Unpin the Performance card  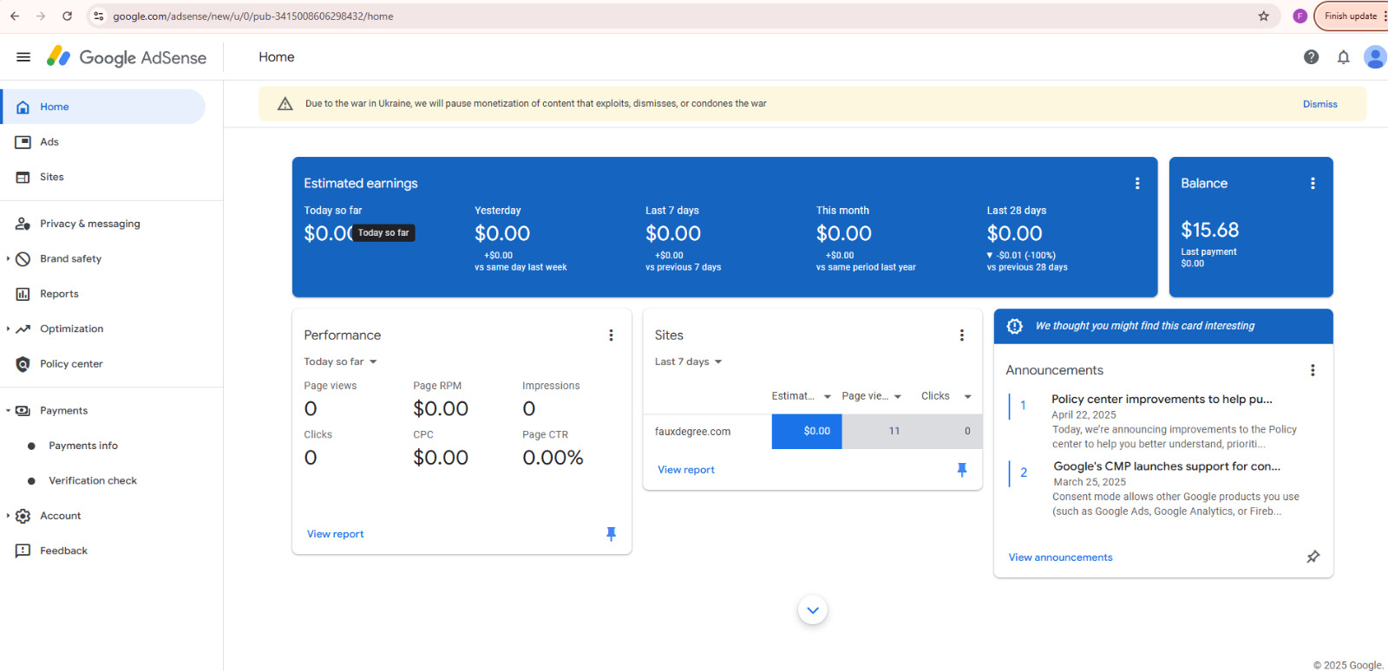[611, 534]
